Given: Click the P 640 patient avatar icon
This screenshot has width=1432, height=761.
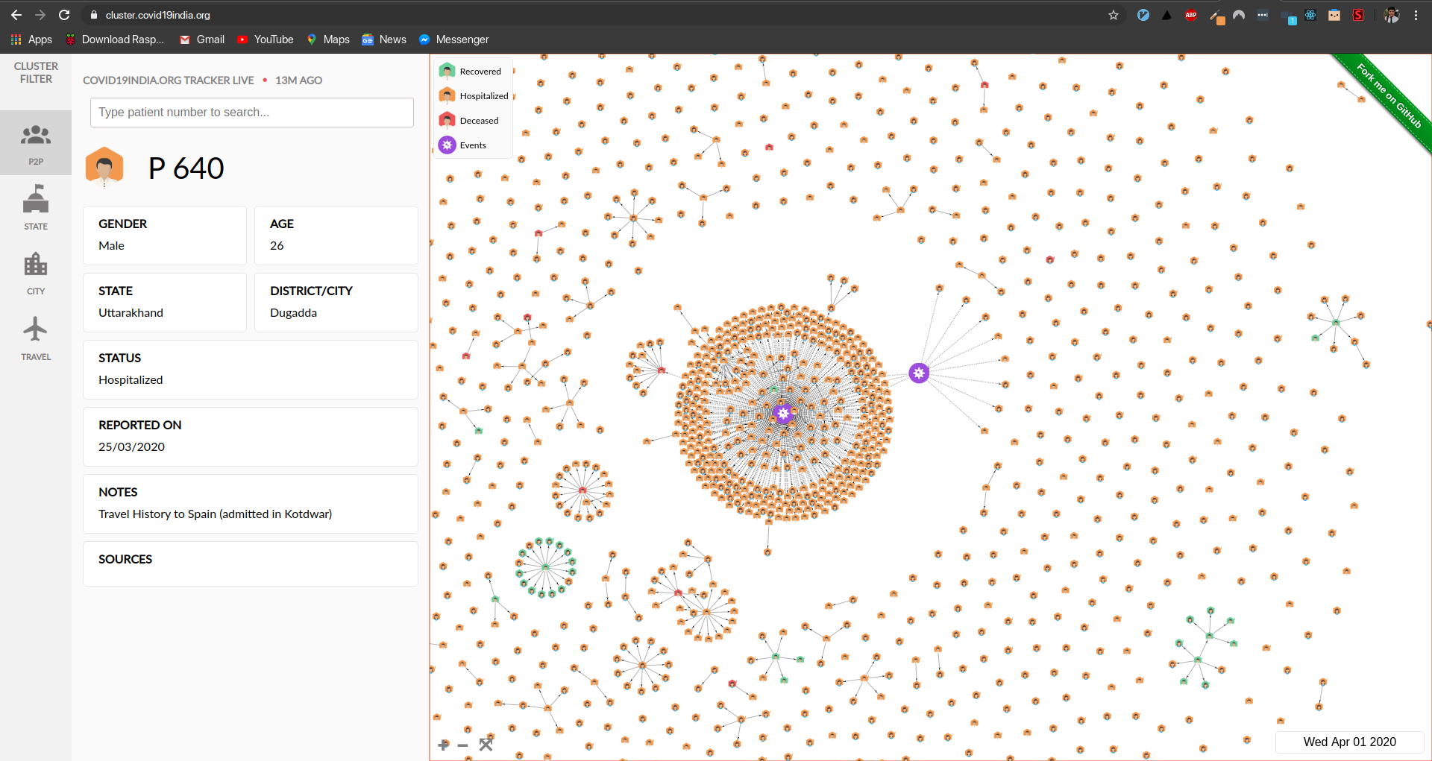Looking at the screenshot, I should (x=104, y=167).
